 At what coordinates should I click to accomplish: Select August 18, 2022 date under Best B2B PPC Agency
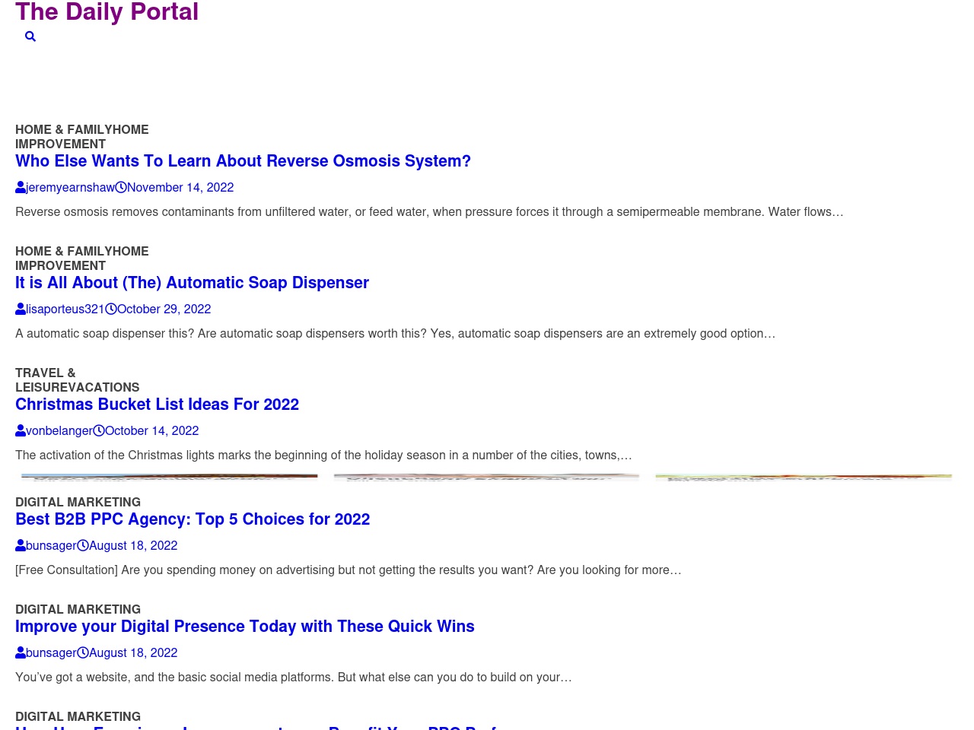pos(133,545)
